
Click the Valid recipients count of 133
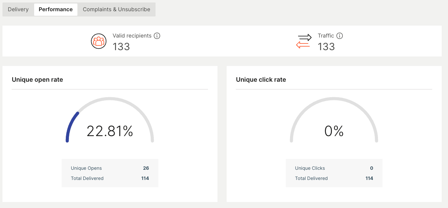[x=121, y=47]
